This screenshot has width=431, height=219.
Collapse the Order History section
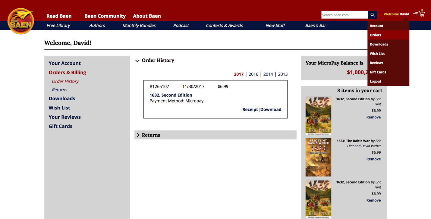coord(137,61)
